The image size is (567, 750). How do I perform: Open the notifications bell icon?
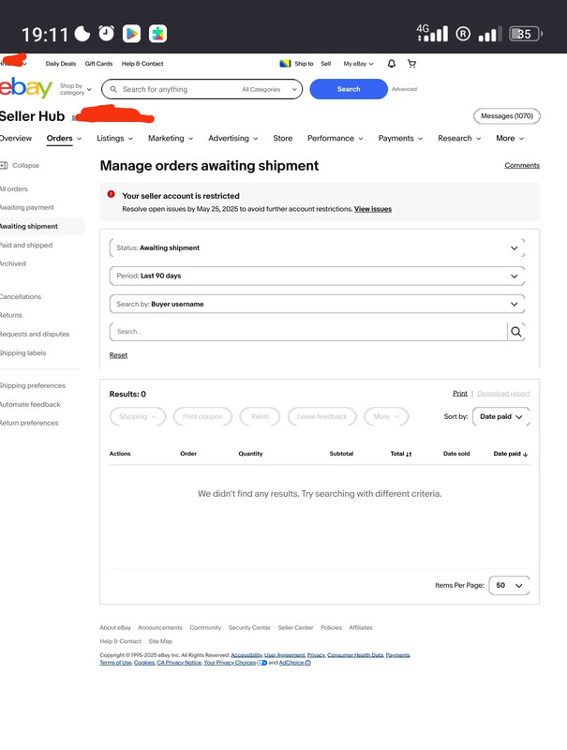point(392,64)
